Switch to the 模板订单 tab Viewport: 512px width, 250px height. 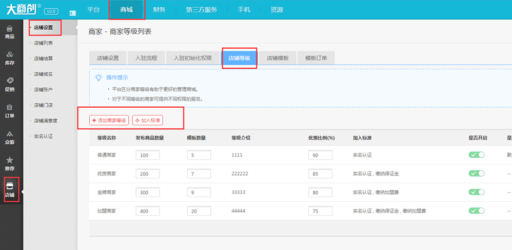click(316, 58)
